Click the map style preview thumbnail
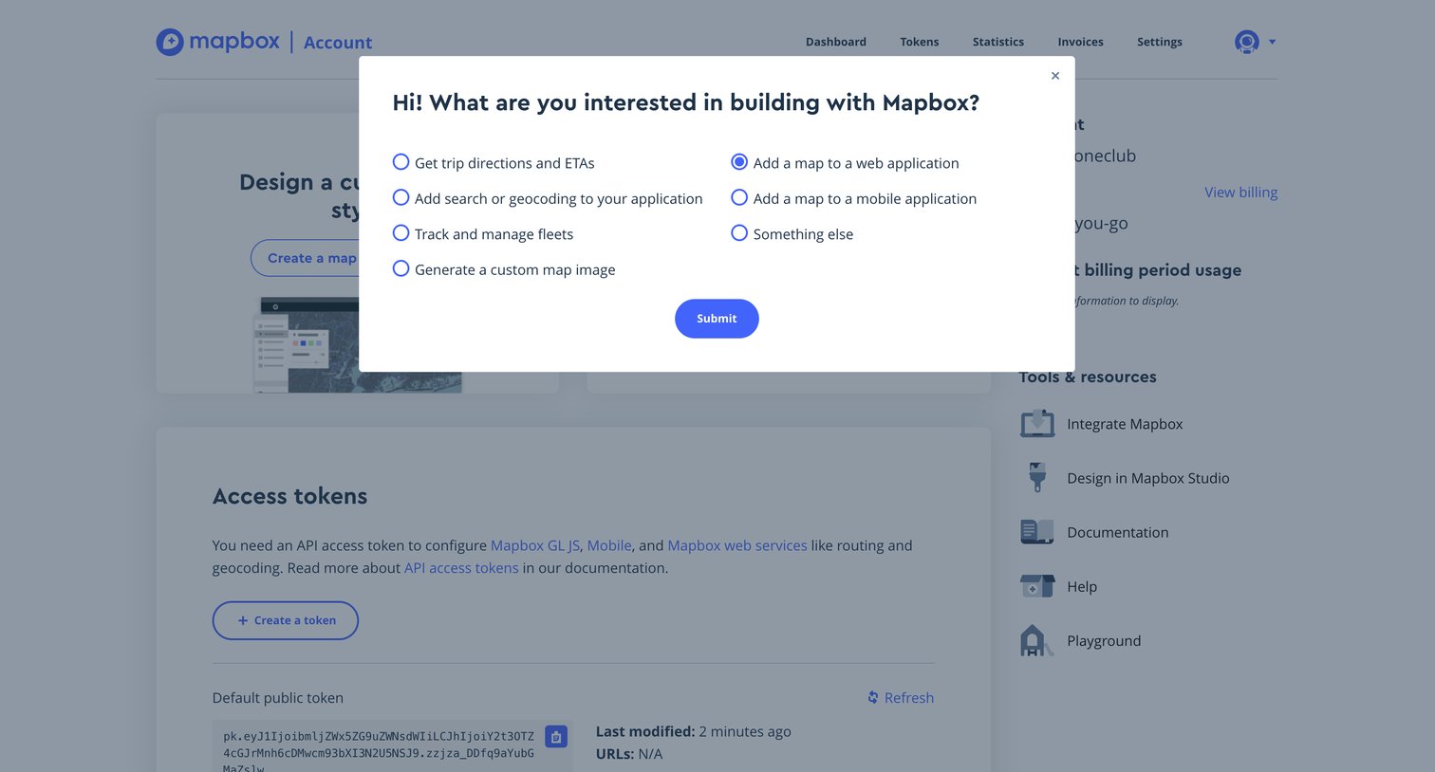1435x772 pixels. click(x=358, y=344)
